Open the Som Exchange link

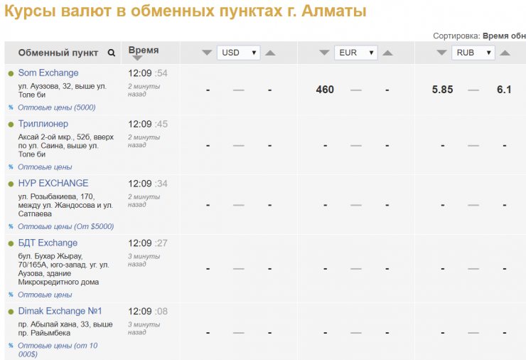click(x=48, y=73)
